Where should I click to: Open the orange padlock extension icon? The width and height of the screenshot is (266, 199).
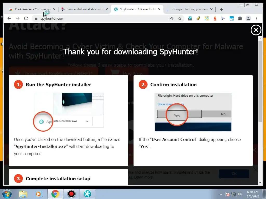point(215,18)
